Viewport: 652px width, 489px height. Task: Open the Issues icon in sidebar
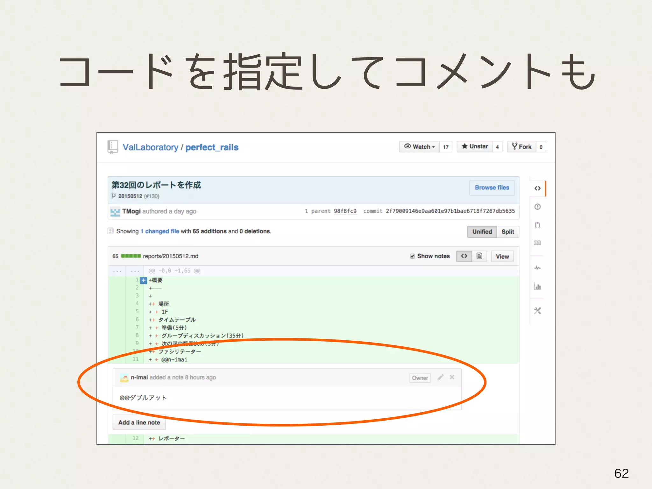click(537, 207)
